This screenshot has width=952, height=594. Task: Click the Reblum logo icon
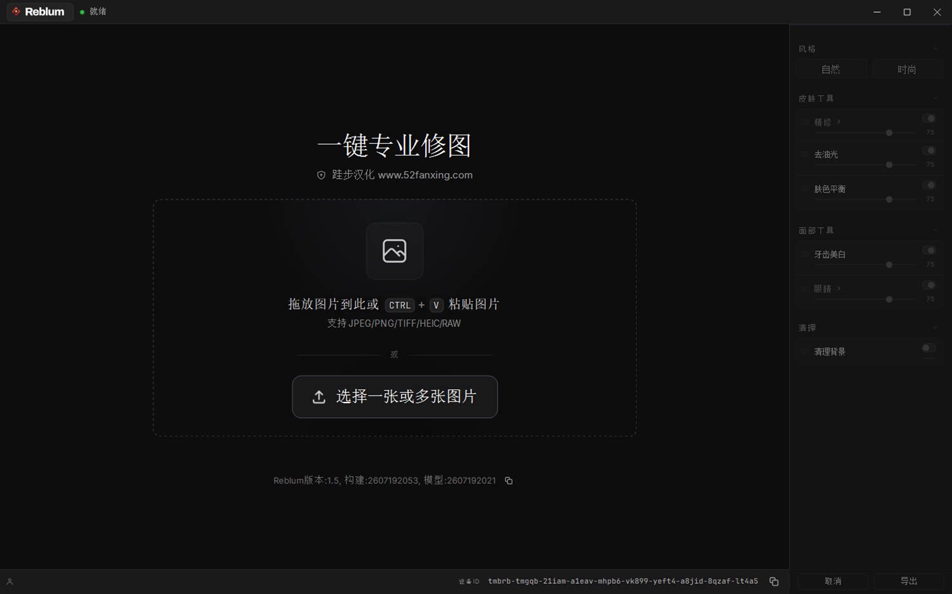click(16, 11)
